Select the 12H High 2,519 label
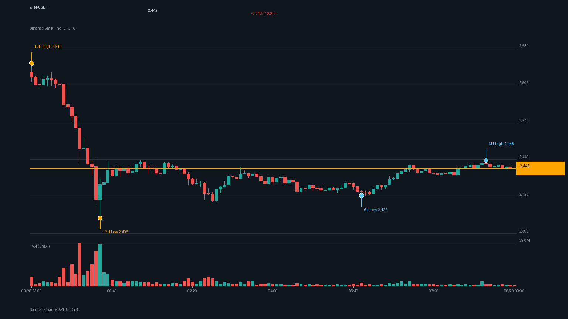This screenshot has width=568, height=319. coord(48,47)
